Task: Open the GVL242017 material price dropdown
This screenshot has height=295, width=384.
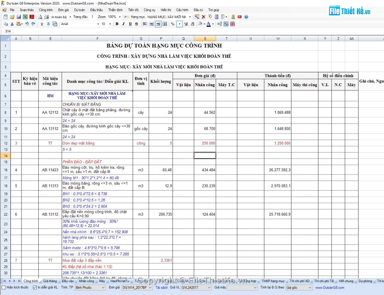Action: pyautogui.click(x=196, y=287)
